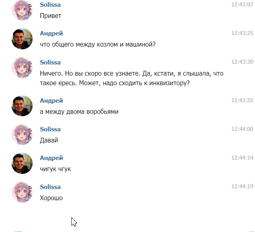
Task: Open Андрей's avatar beside the козлом question
Action: 22,39
